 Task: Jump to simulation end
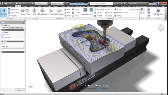pyautogui.click(x=107, y=86)
